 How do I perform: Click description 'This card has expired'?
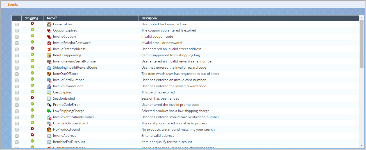tap(158, 92)
